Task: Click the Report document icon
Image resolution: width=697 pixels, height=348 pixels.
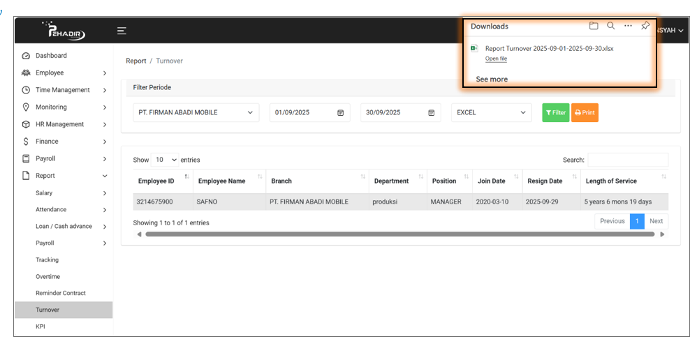Action: 26,176
